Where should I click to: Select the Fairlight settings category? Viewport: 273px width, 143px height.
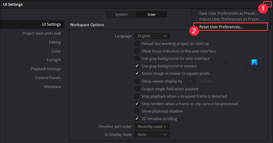[x=54, y=60]
